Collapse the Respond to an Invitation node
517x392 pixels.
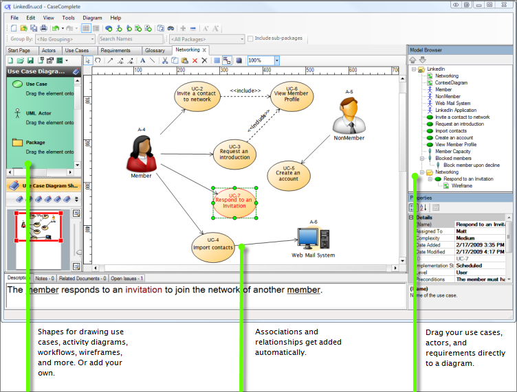point(430,179)
